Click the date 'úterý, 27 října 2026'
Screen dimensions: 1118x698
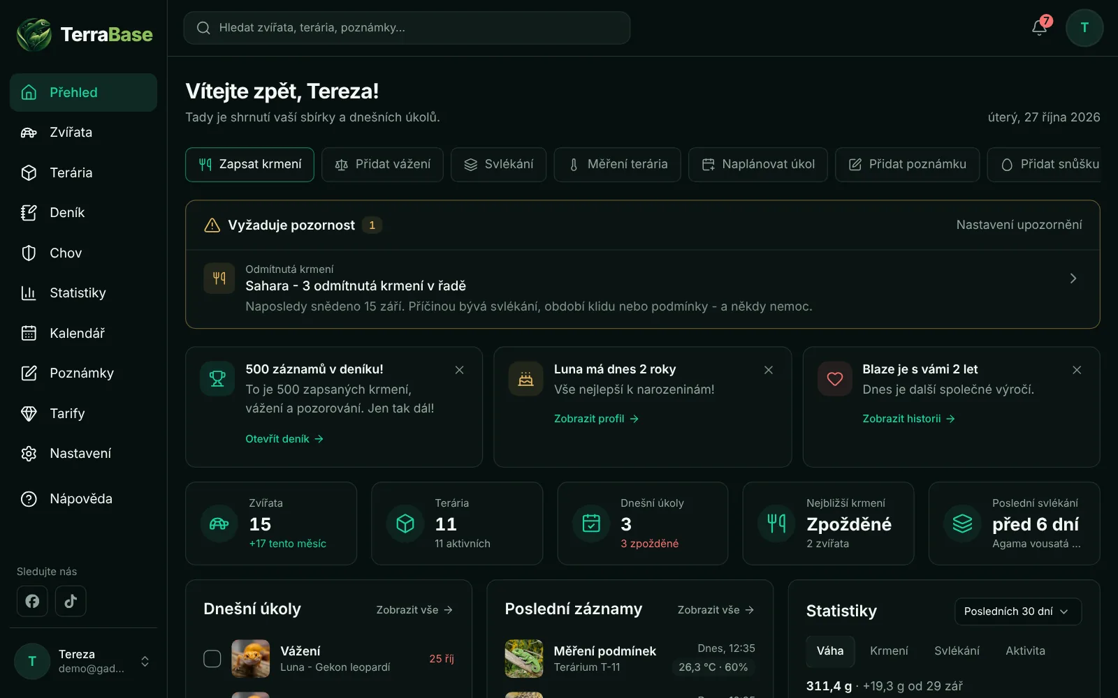click(1044, 117)
